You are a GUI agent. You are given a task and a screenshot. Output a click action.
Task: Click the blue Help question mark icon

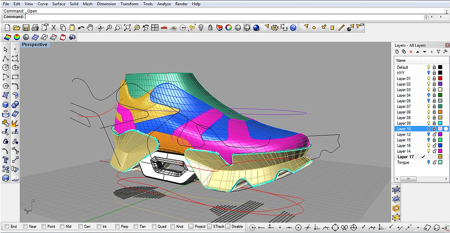[x=293, y=28]
